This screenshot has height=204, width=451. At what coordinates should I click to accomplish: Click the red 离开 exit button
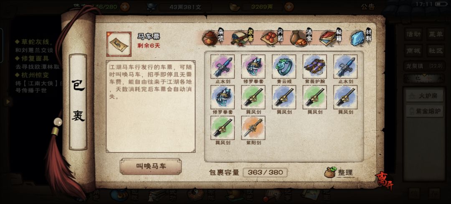pos(384,181)
